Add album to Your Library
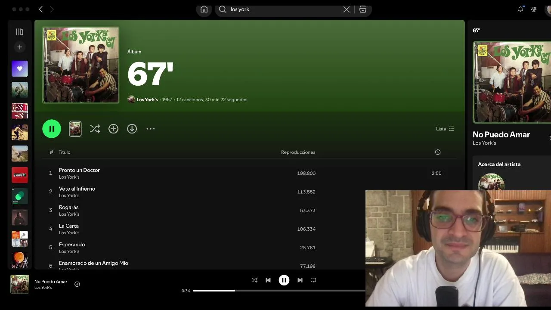The width and height of the screenshot is (551, 310). click(113, 129)
